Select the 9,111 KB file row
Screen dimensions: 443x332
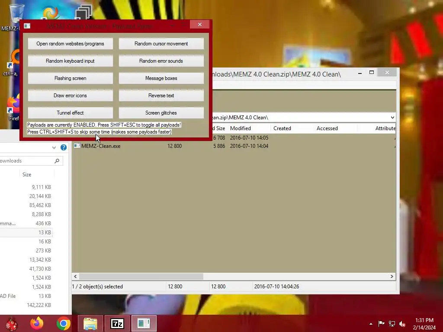[x=26, y=187]
